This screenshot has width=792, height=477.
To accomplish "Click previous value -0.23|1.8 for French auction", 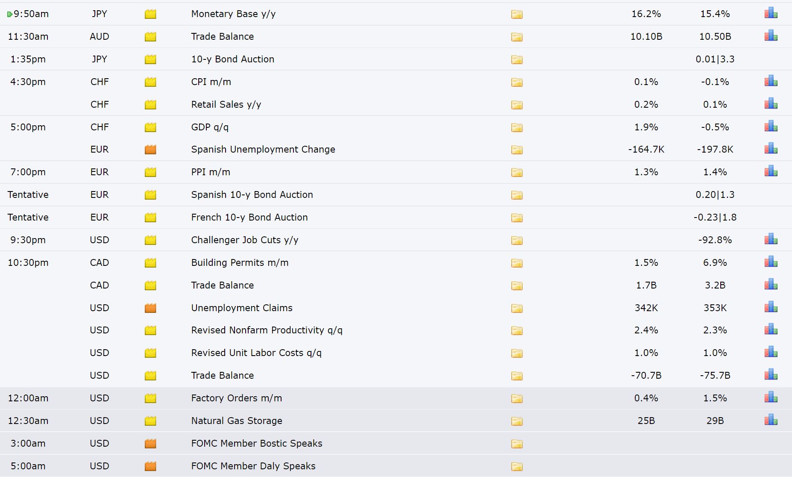I will pyautogui.click(x=715, y=217).
